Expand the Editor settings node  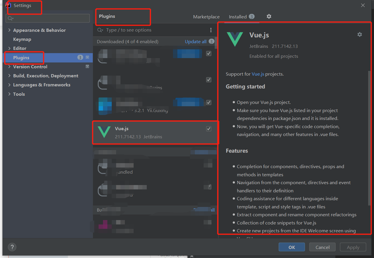(x=9, y=48)
